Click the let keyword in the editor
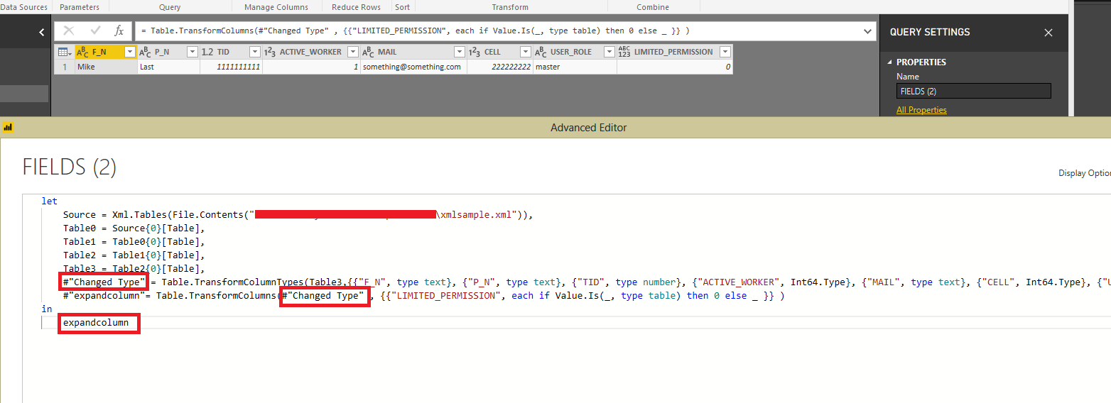 50,201
